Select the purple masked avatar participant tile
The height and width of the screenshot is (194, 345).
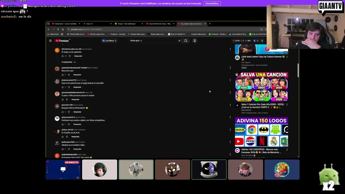209,169
